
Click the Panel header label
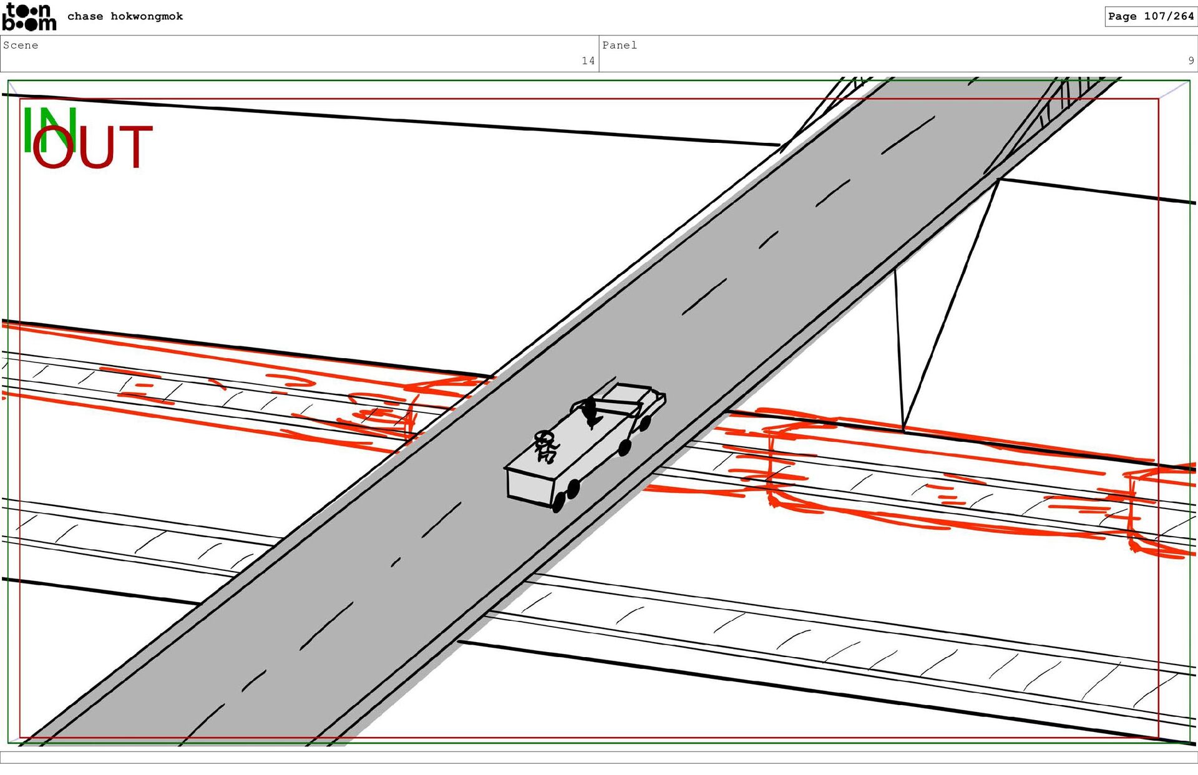pos(619,45)
